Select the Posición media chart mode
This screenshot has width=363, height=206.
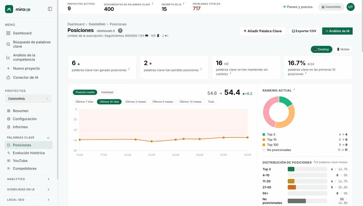point(85,92)
